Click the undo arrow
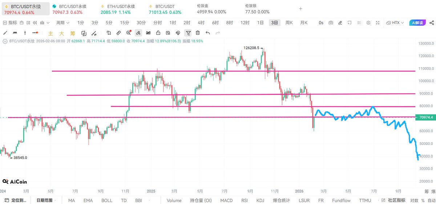436x204 pixels. [208, 33]
